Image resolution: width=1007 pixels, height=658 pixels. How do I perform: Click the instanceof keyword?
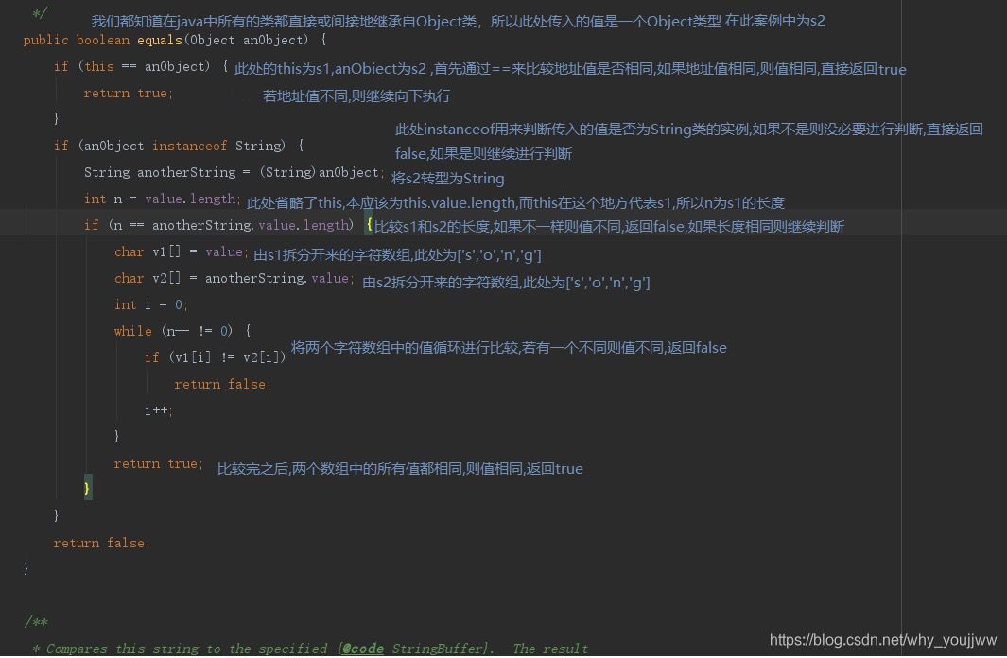[189, 146]
